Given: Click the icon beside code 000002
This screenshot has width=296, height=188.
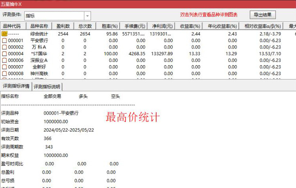Looking at the screenshot, I should coord(4,47).
